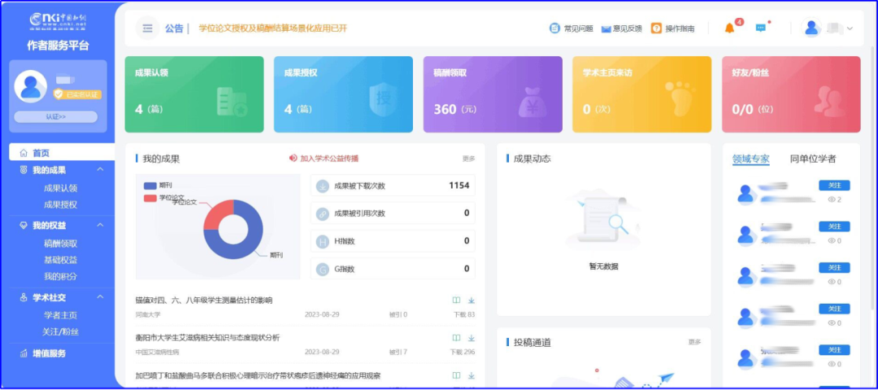Image resolution: width=878 pixels, height=390 pixels.
Task: Open 操作指南 operation guide icon
Action: 656,28
